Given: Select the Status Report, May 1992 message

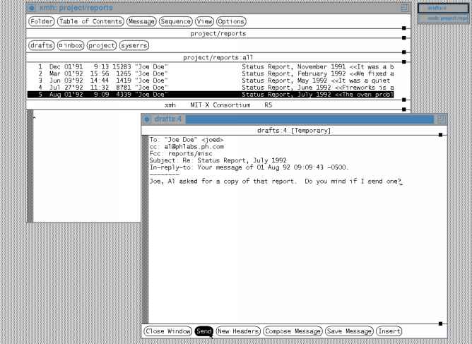Looking at the screenshot, I should 212,82.
